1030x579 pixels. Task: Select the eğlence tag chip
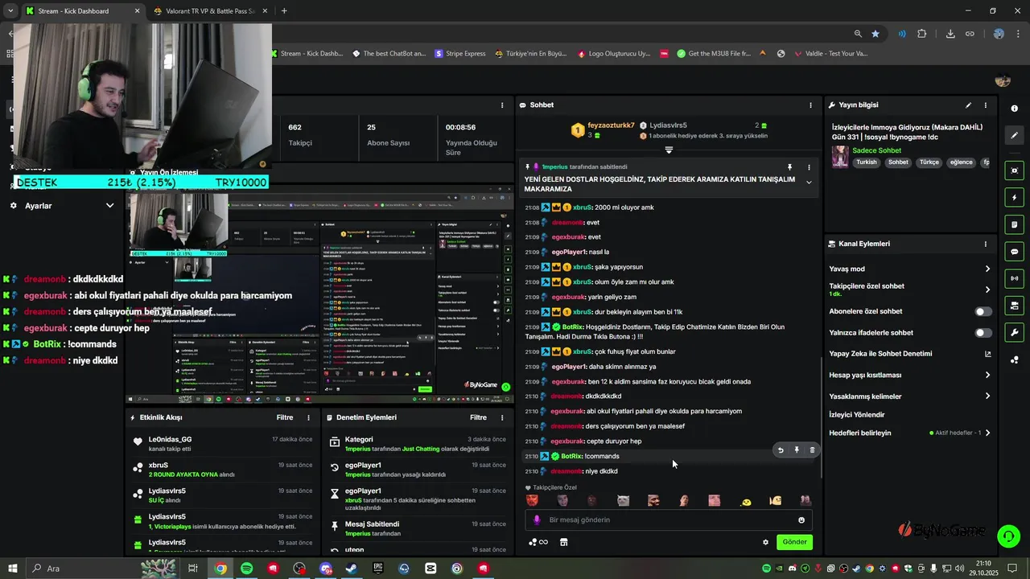[961, 162]
